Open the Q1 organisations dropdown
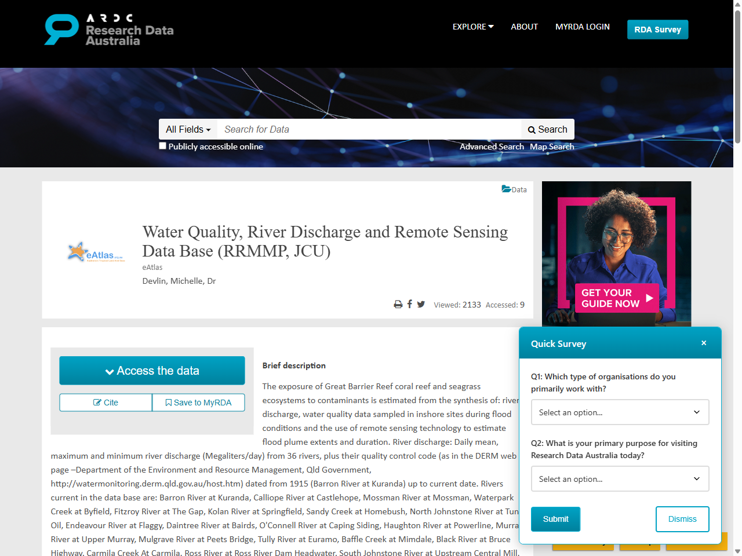742x556 pixels. pos(620,412)
